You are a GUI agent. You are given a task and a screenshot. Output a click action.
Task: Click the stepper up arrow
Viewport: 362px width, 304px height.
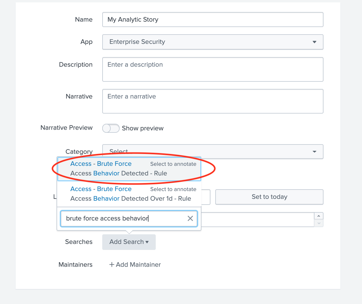click(x=318, y=216)
